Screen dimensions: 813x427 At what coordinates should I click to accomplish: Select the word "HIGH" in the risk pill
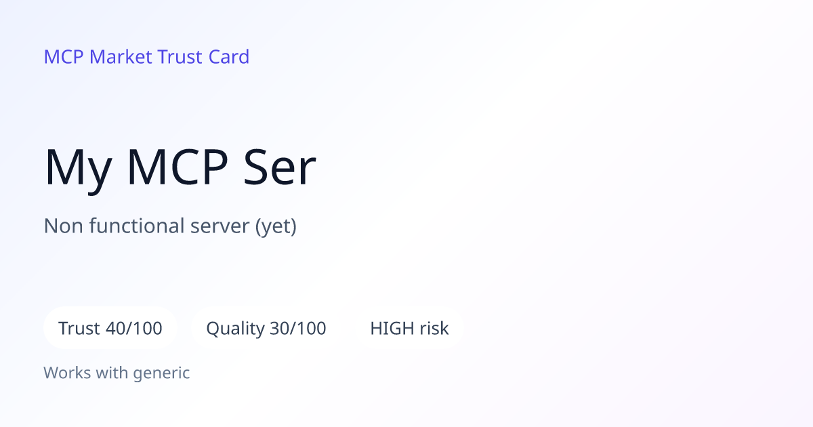[391, 329]
